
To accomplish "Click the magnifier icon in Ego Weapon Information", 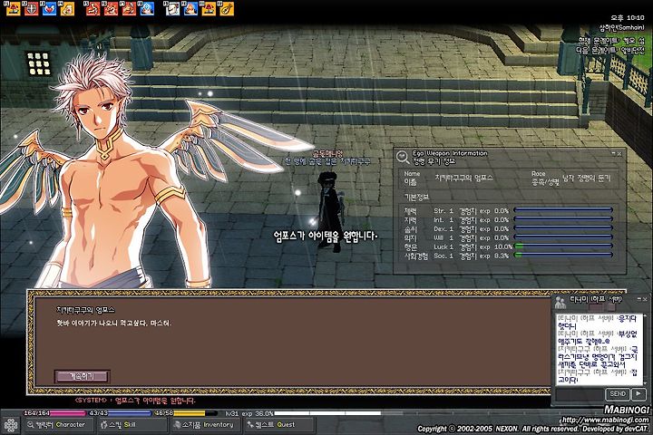I will tap(403, 157).
